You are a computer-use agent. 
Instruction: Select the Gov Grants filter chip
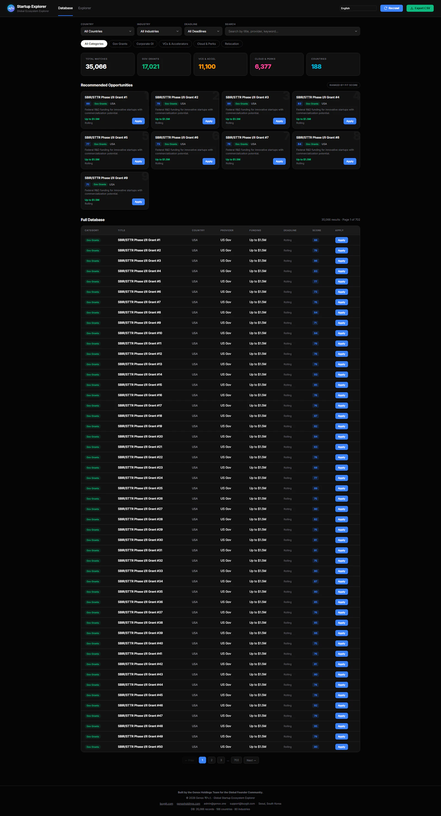coord(120,44)
